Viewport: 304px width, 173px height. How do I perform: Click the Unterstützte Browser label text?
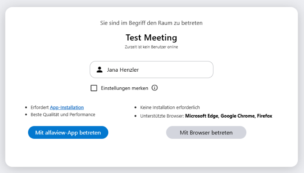pos(162,116)
